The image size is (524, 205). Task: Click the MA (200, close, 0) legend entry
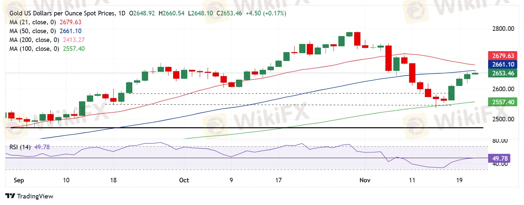coord(34,40)
